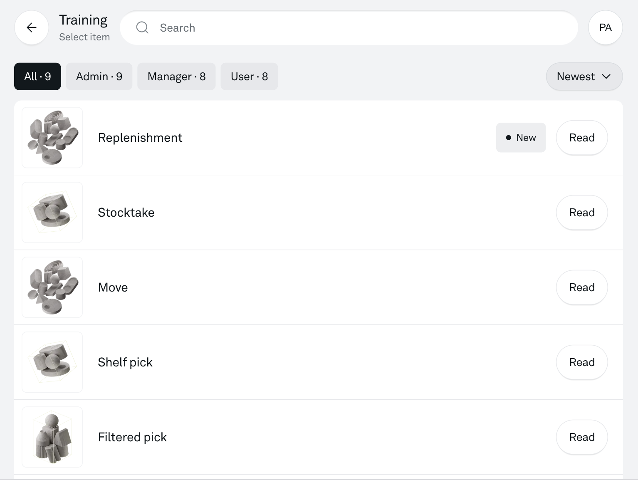Open the PA profile avatar
The image size is (638, 480).
click(605, 28)
